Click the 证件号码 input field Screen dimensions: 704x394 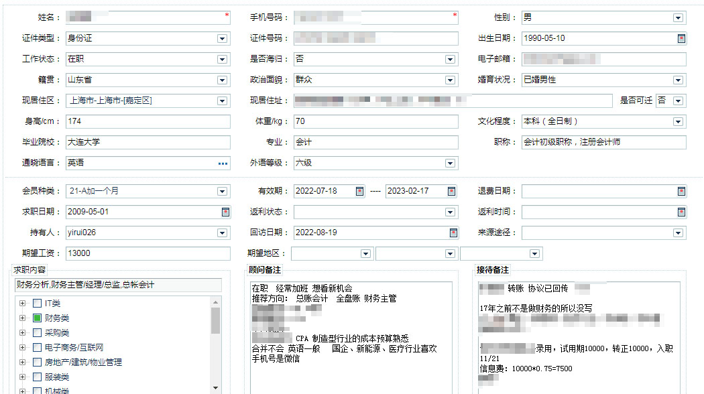[x=375, y=39]
